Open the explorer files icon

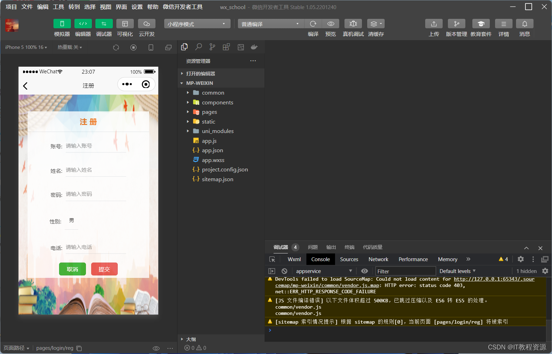tap(184, 47)
